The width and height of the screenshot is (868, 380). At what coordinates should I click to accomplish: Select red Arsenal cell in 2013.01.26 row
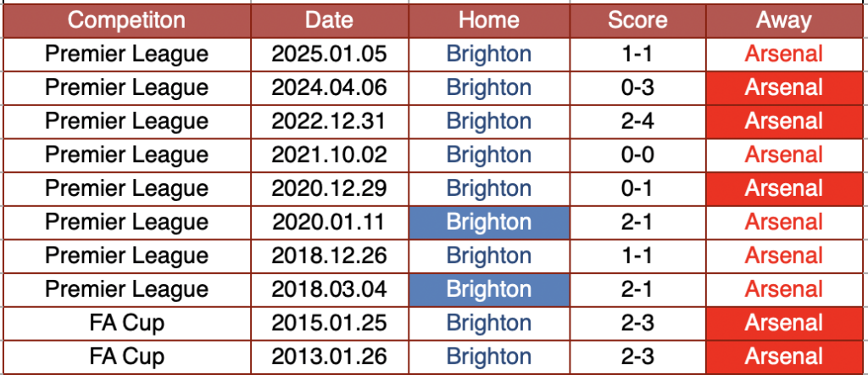point(783,356)
